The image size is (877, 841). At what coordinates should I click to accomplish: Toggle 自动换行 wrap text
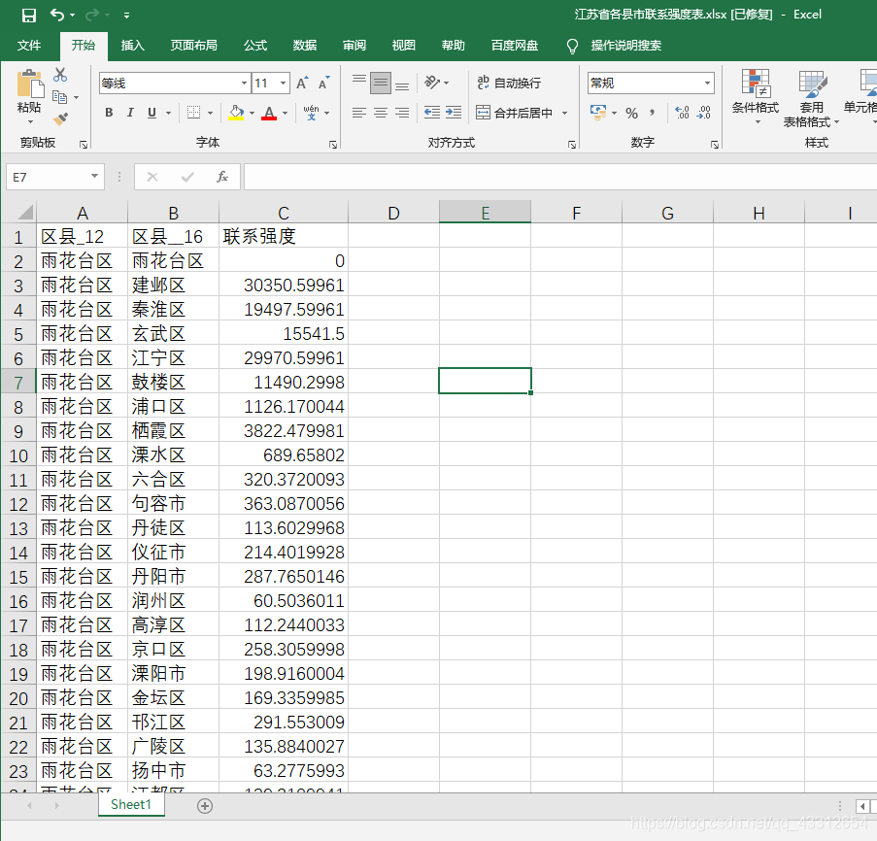tap(509, 83)
